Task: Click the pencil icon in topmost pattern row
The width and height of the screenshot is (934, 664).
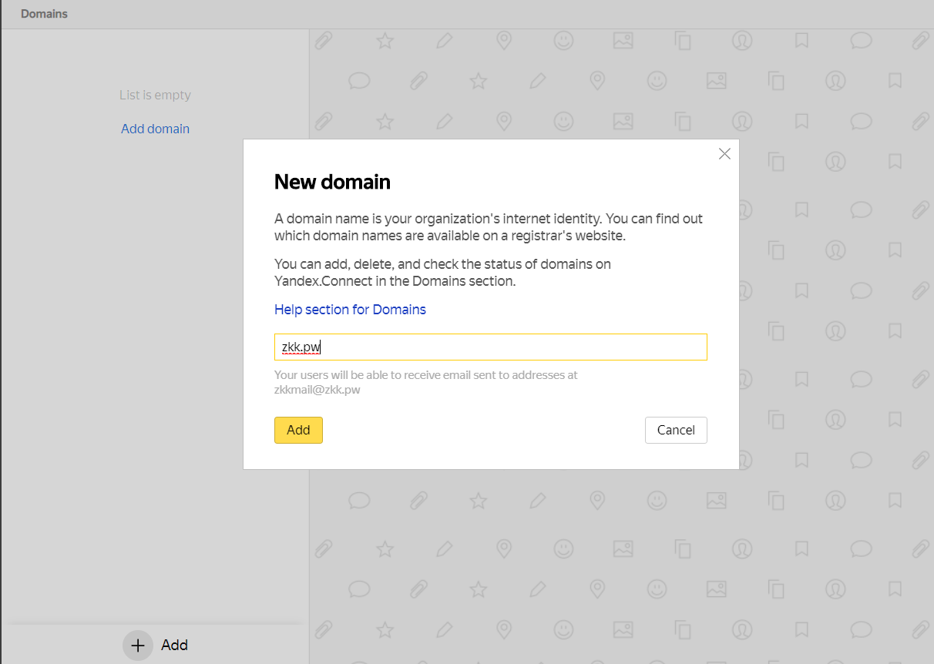Action: pos(444,40)
